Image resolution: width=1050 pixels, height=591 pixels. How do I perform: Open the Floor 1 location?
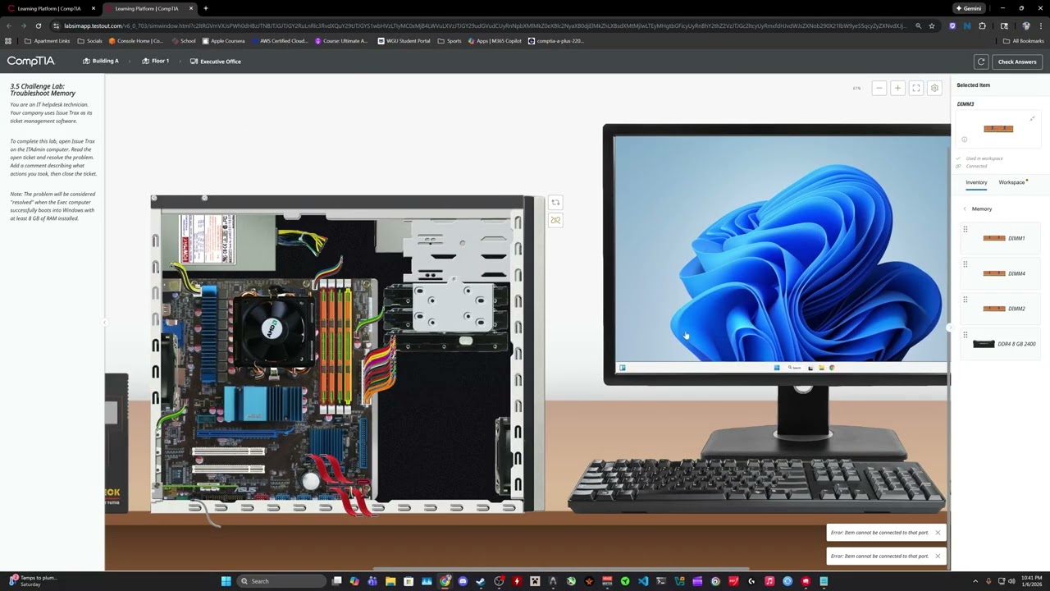[x=155, y=61]
